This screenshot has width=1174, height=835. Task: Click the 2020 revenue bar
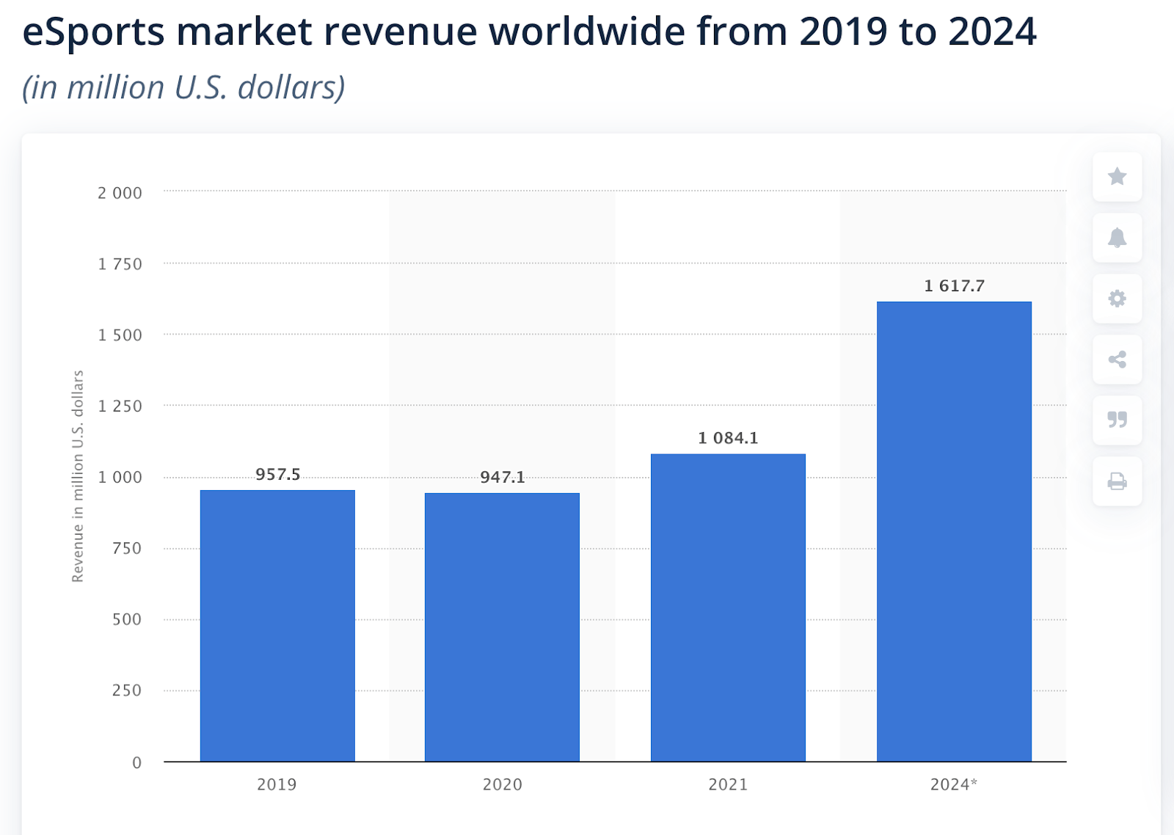[x=502, y=627]
